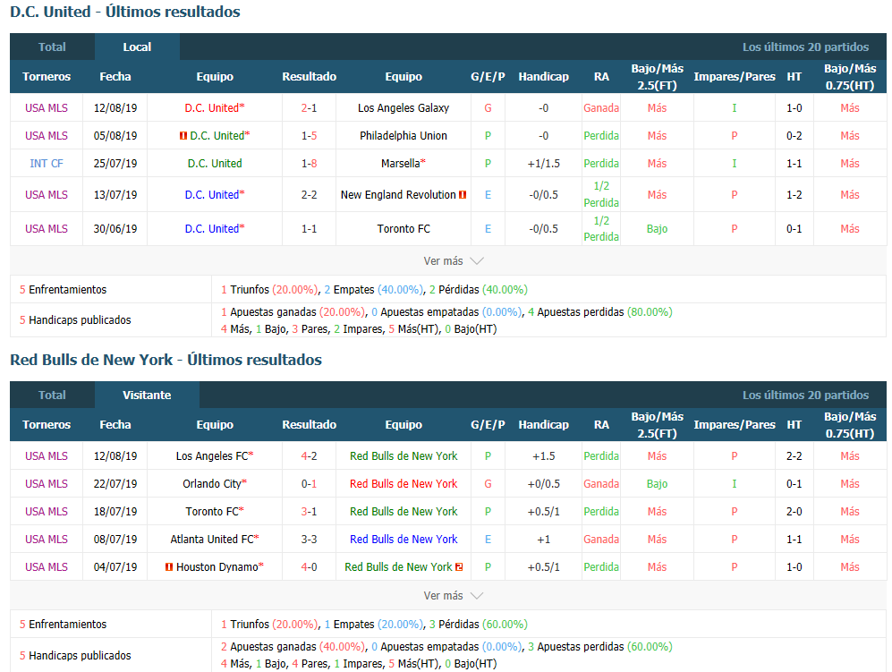Open USA MLS in the 13/07/19 row

(x=47, y=194)
